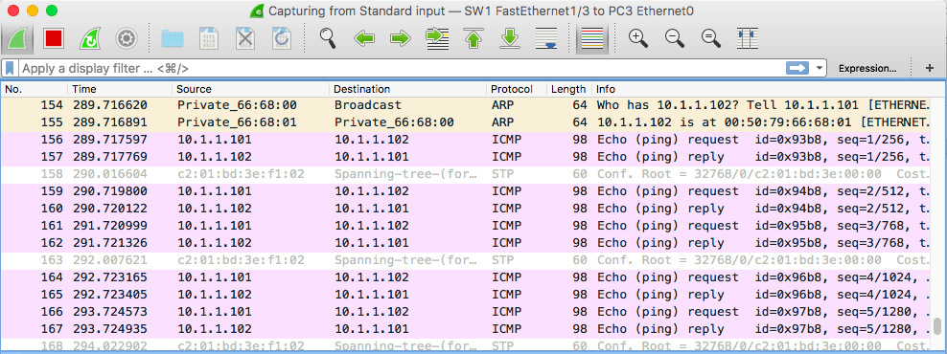Focus the display filter input field
This screenshot has height=354, width=947.
[402, 68]
